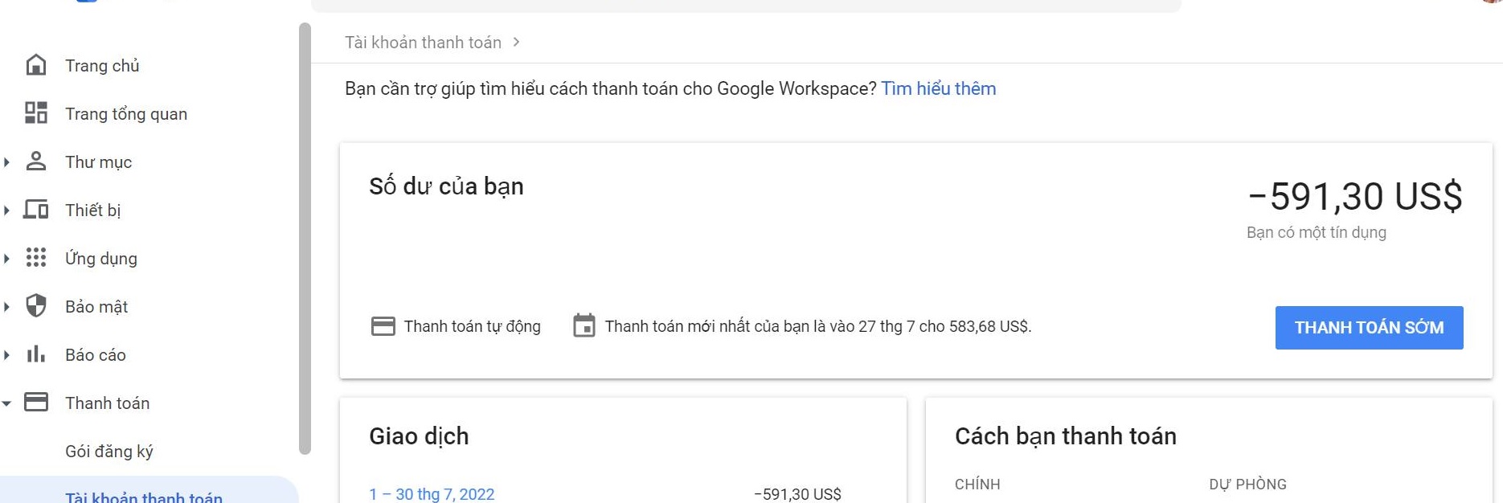Expand the Thư mục menu arrow
This screenshot has height=503, width=1503.
(6, 162)
